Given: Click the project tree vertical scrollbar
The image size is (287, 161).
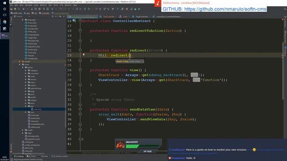Looking at the screenshot, I should click(x=65, y=104).
